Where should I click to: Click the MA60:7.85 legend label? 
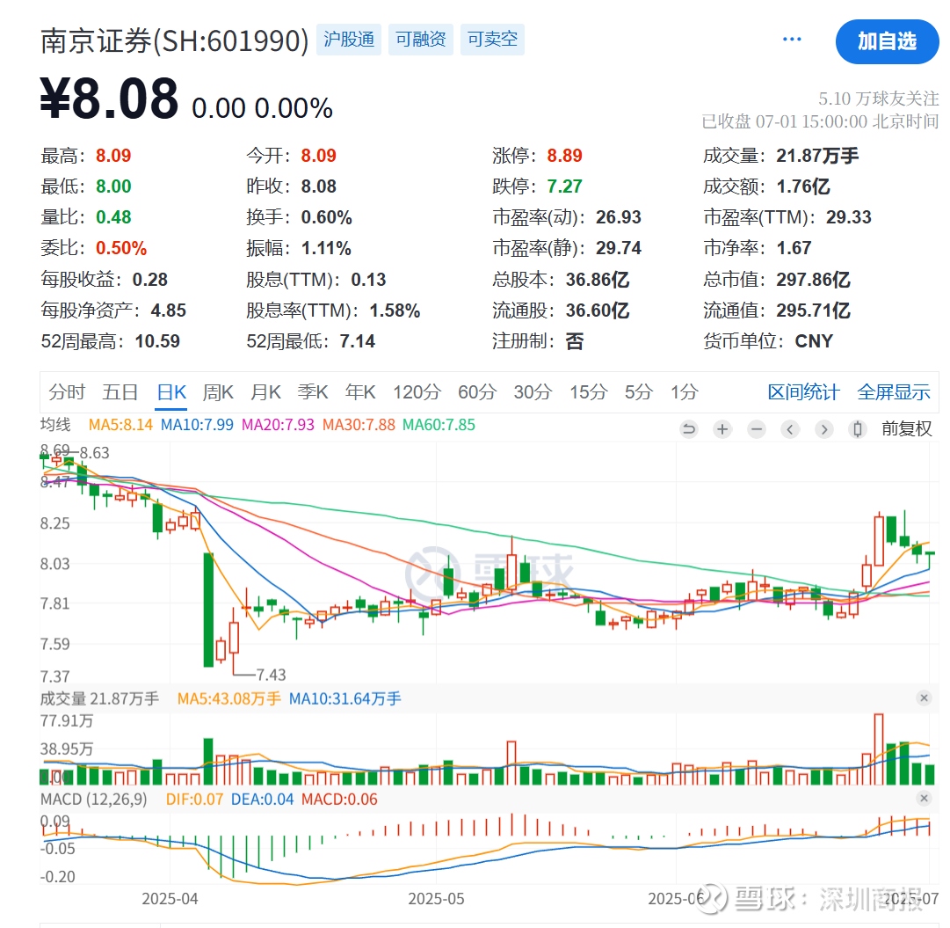coord(439,425)
